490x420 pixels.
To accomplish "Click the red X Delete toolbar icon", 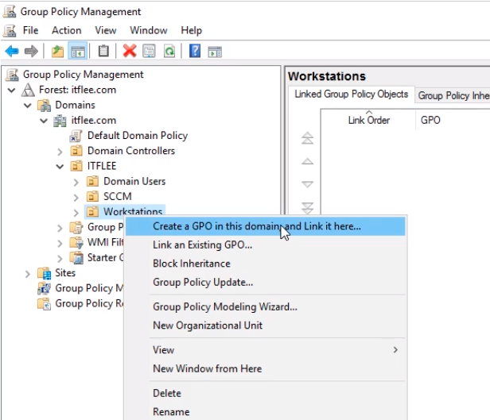I will (130, 51).
